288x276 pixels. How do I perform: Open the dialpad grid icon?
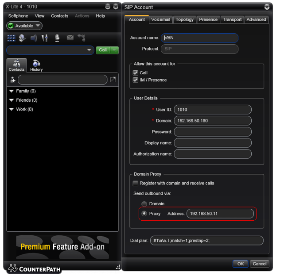pyautogui.click(x=12, y=38)
